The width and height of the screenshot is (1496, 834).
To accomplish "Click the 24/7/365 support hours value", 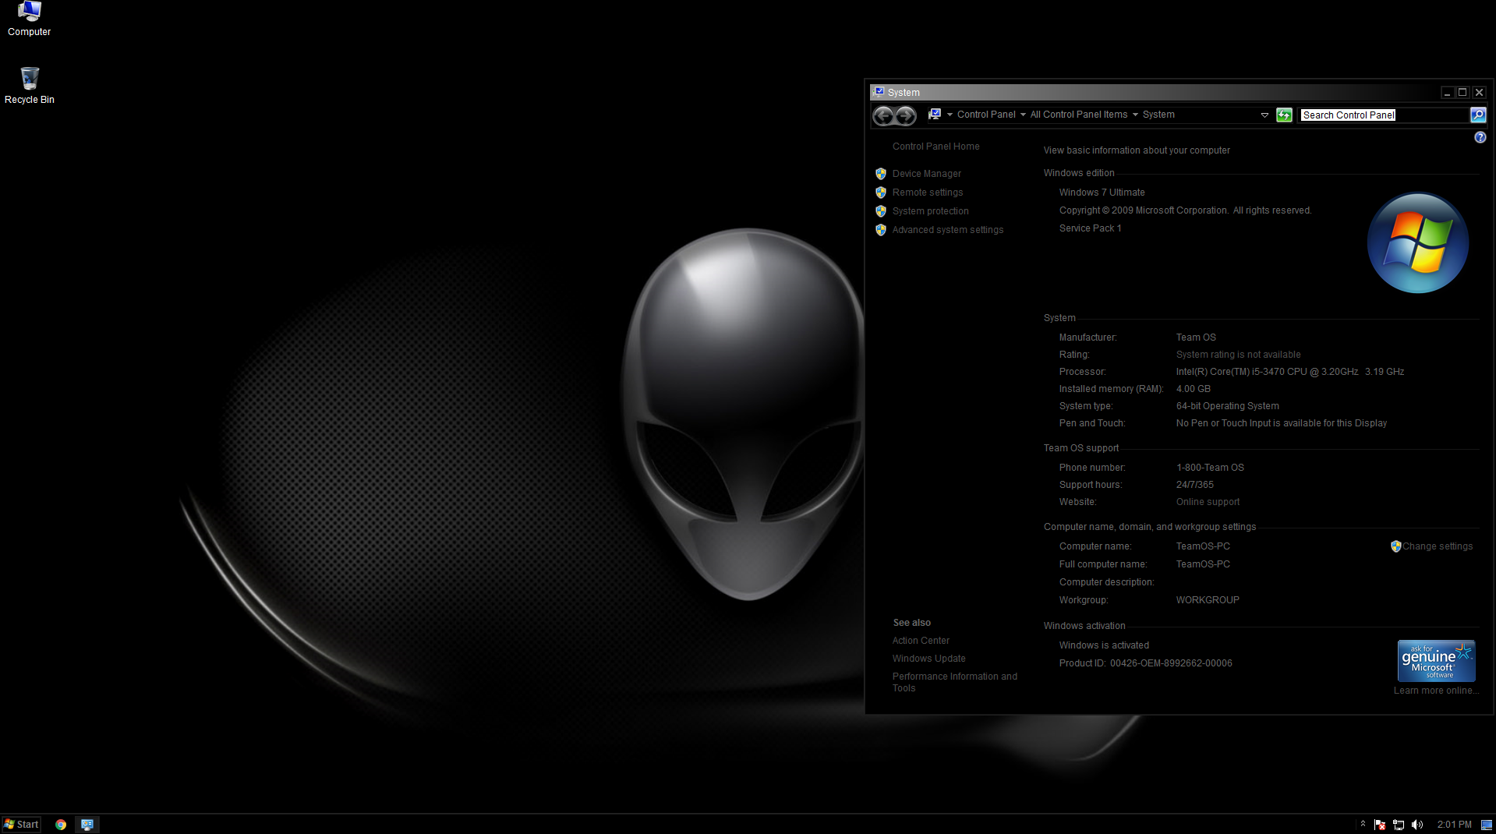I will (1194, 485).
